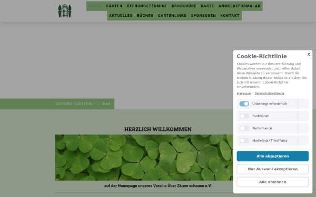Viewport: 316px width, 197px height.
Task: Click the Start breadcrumb link
Action: [x=106, y=104]
